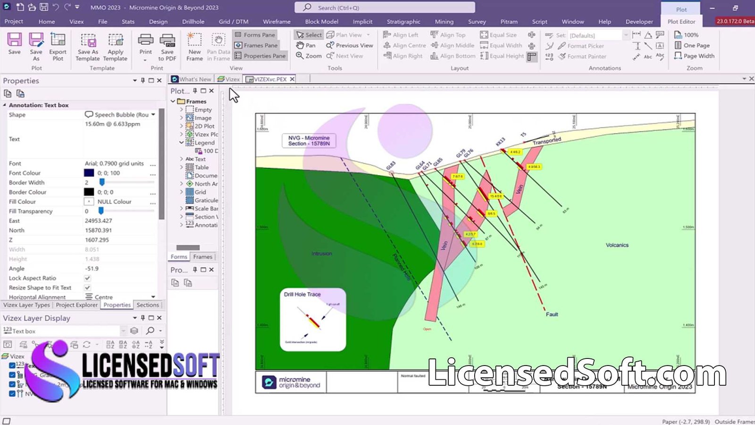The image size is (755, 425).
Task: Click the Font Colour swatch
Action: tap(89, 173)
